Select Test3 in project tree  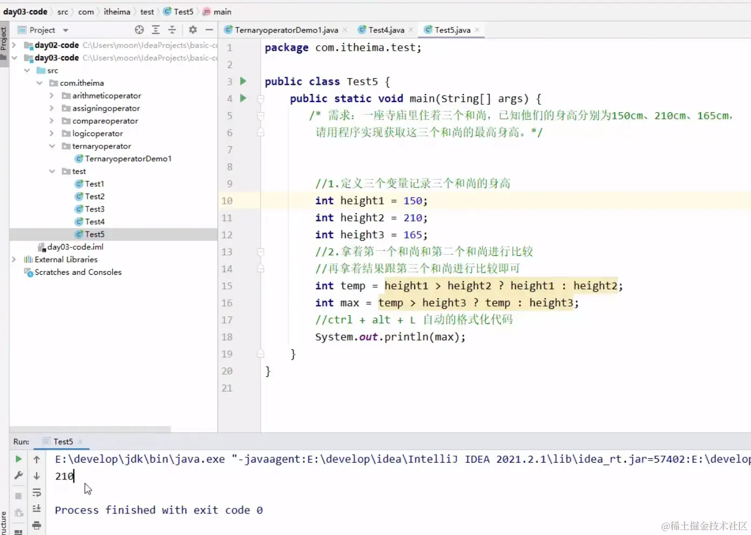point(90,209)
